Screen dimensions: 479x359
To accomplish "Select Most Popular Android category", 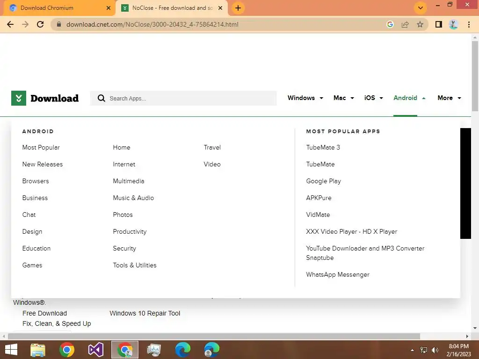I will coord(41,147).
